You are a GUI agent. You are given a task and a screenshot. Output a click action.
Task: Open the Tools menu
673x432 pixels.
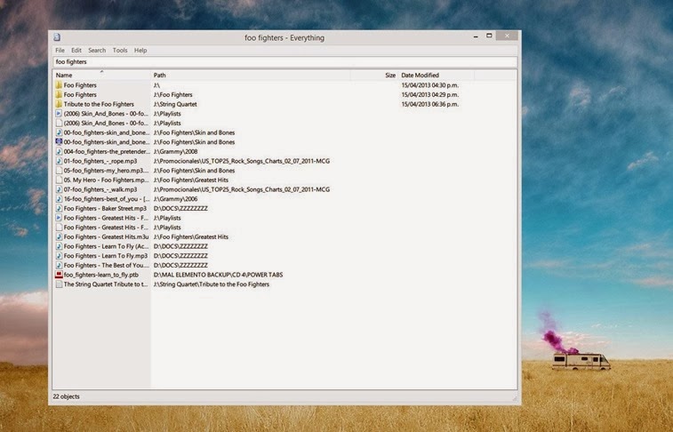120,50
